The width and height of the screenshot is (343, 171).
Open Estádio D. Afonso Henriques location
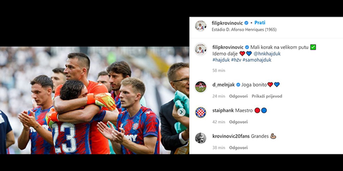pyautogui.click(x=244, y=29)
